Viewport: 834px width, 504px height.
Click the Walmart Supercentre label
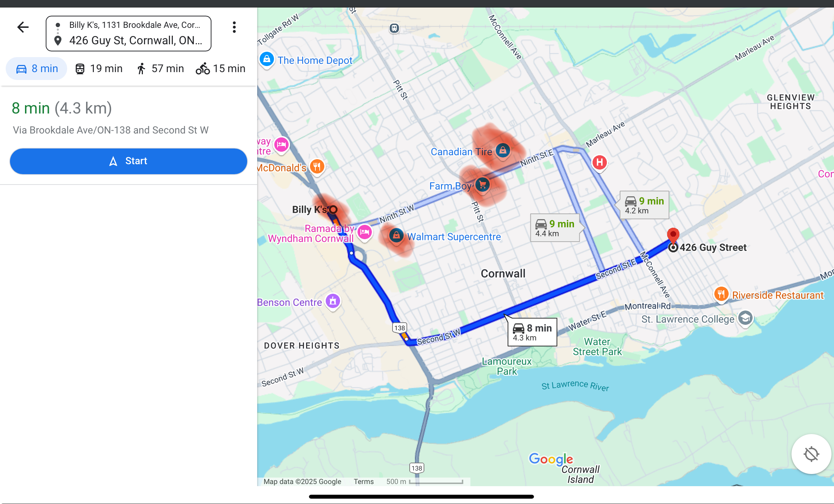pos(454,237)
